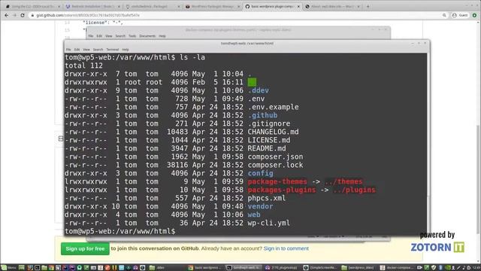Viewport: 481px width, 271px height.
Task: Go back in the browser
Action: tap(7, 15)
